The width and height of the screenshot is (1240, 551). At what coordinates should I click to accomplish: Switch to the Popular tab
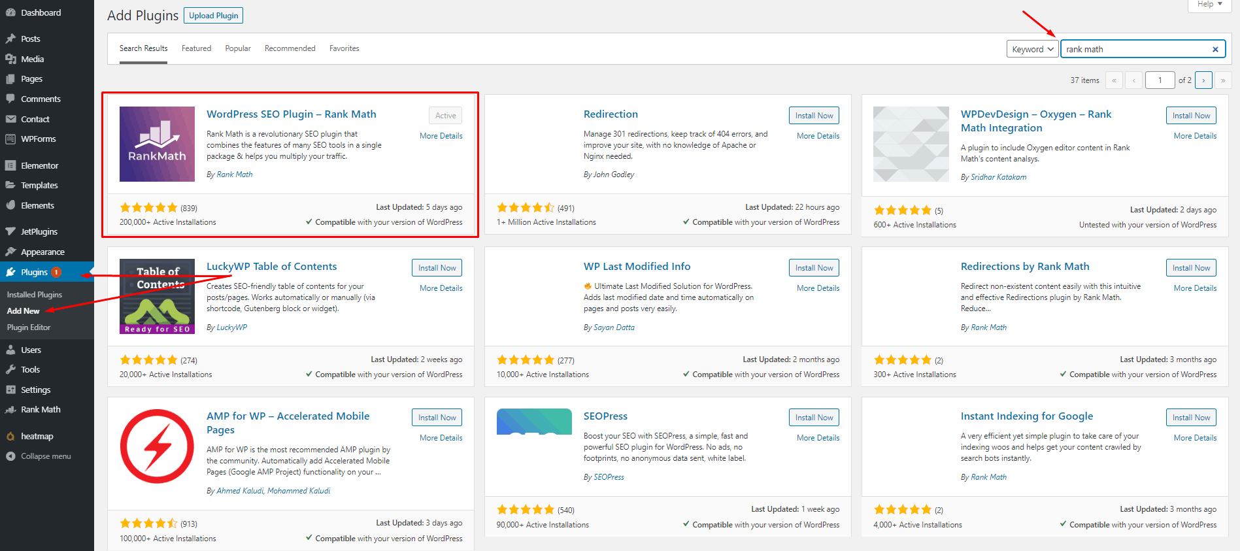tap(238, 48)
